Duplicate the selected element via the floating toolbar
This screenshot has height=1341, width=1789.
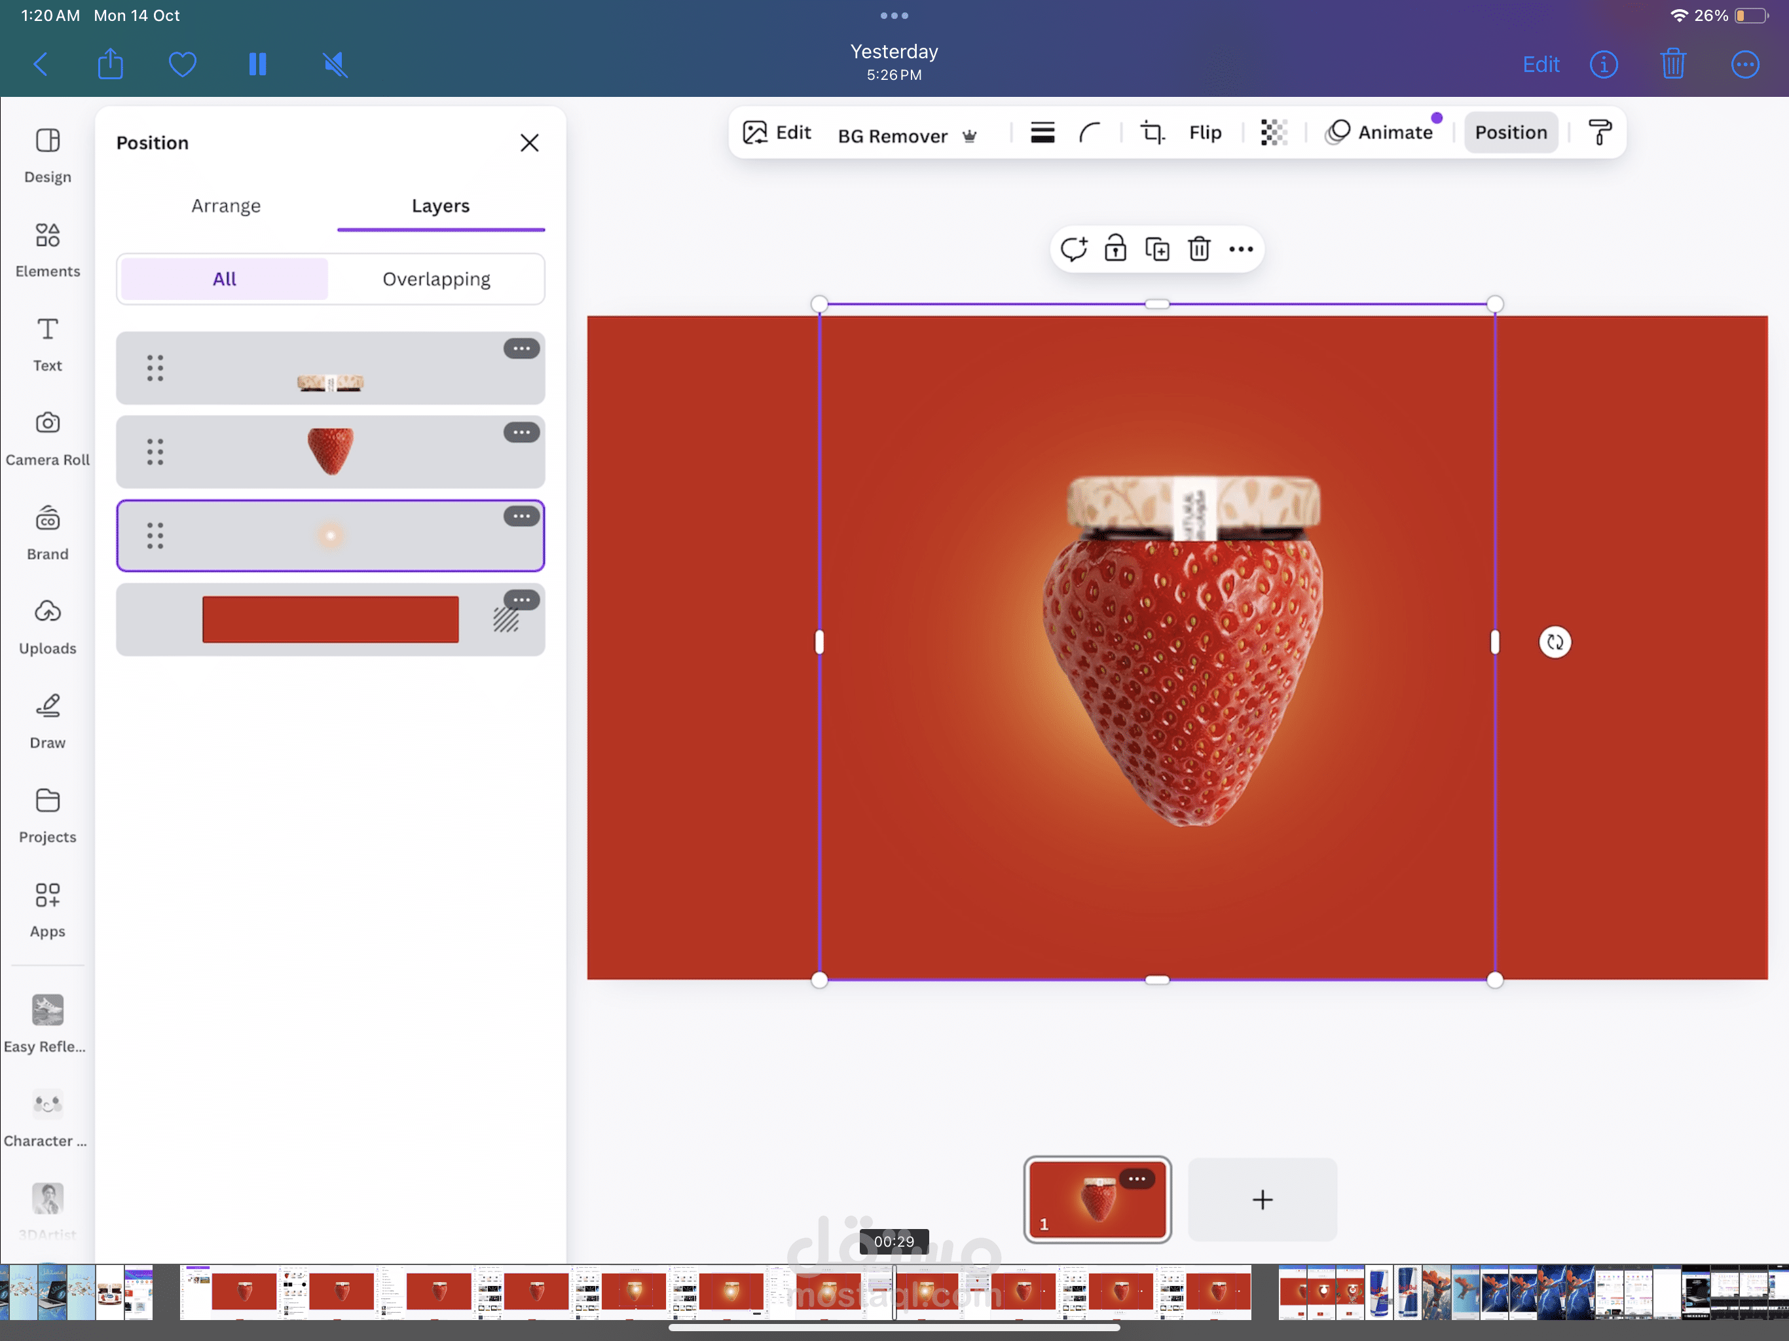[x=1156, y=249]
